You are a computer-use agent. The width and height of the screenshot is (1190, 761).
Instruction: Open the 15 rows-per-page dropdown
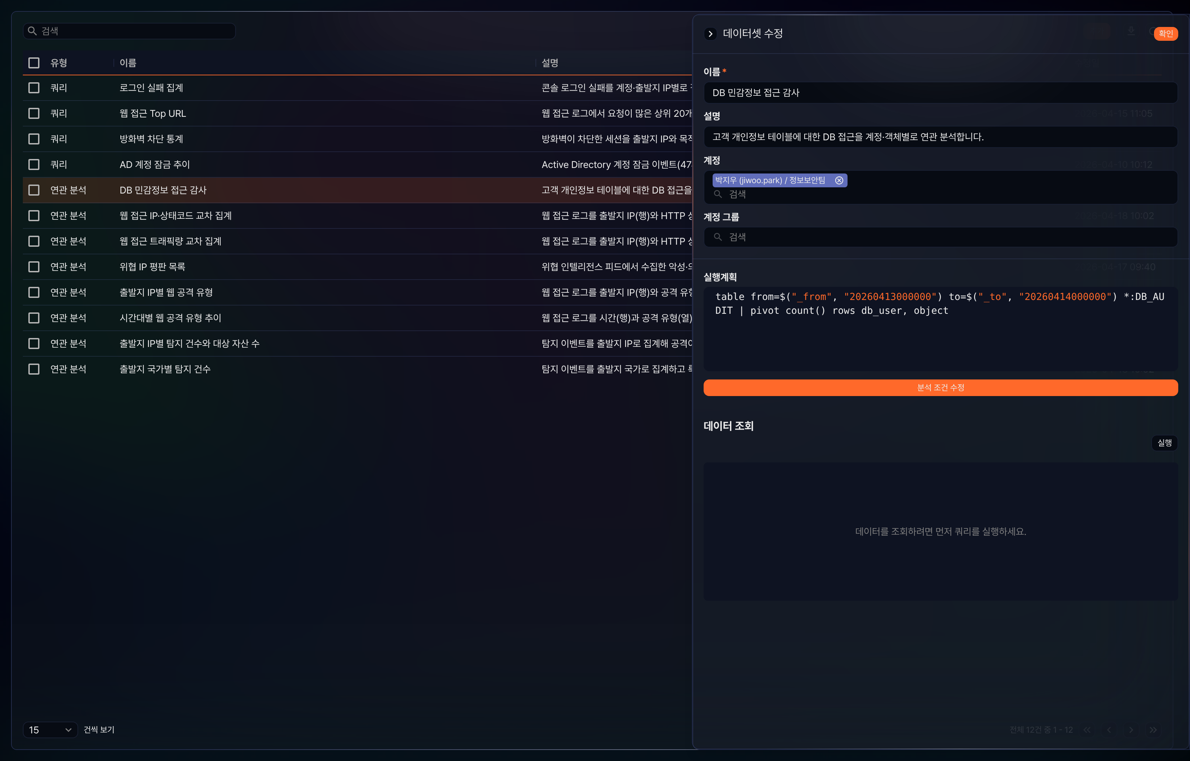[50, 730]
